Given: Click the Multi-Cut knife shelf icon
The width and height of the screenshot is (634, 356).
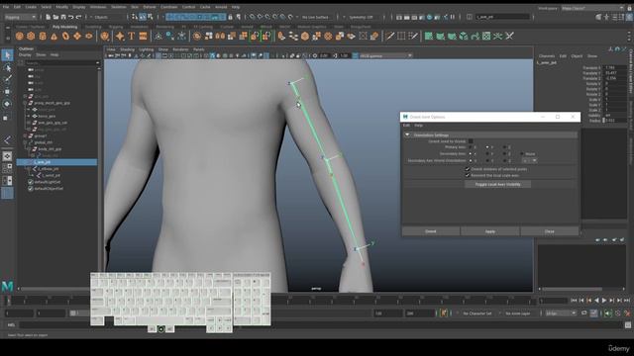Looking at the screenshot, I should tap(389, 37).
